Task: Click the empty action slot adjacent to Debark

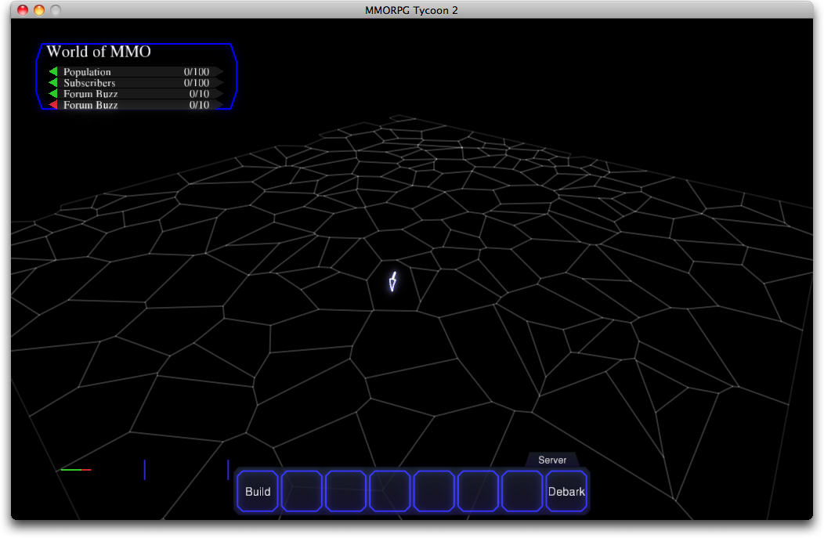Action: tap(522, 491)
